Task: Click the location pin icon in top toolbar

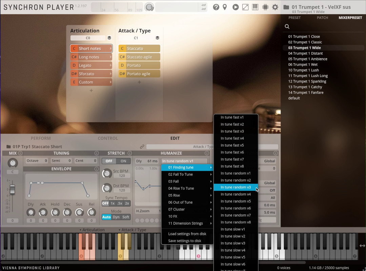Action: 225,7
